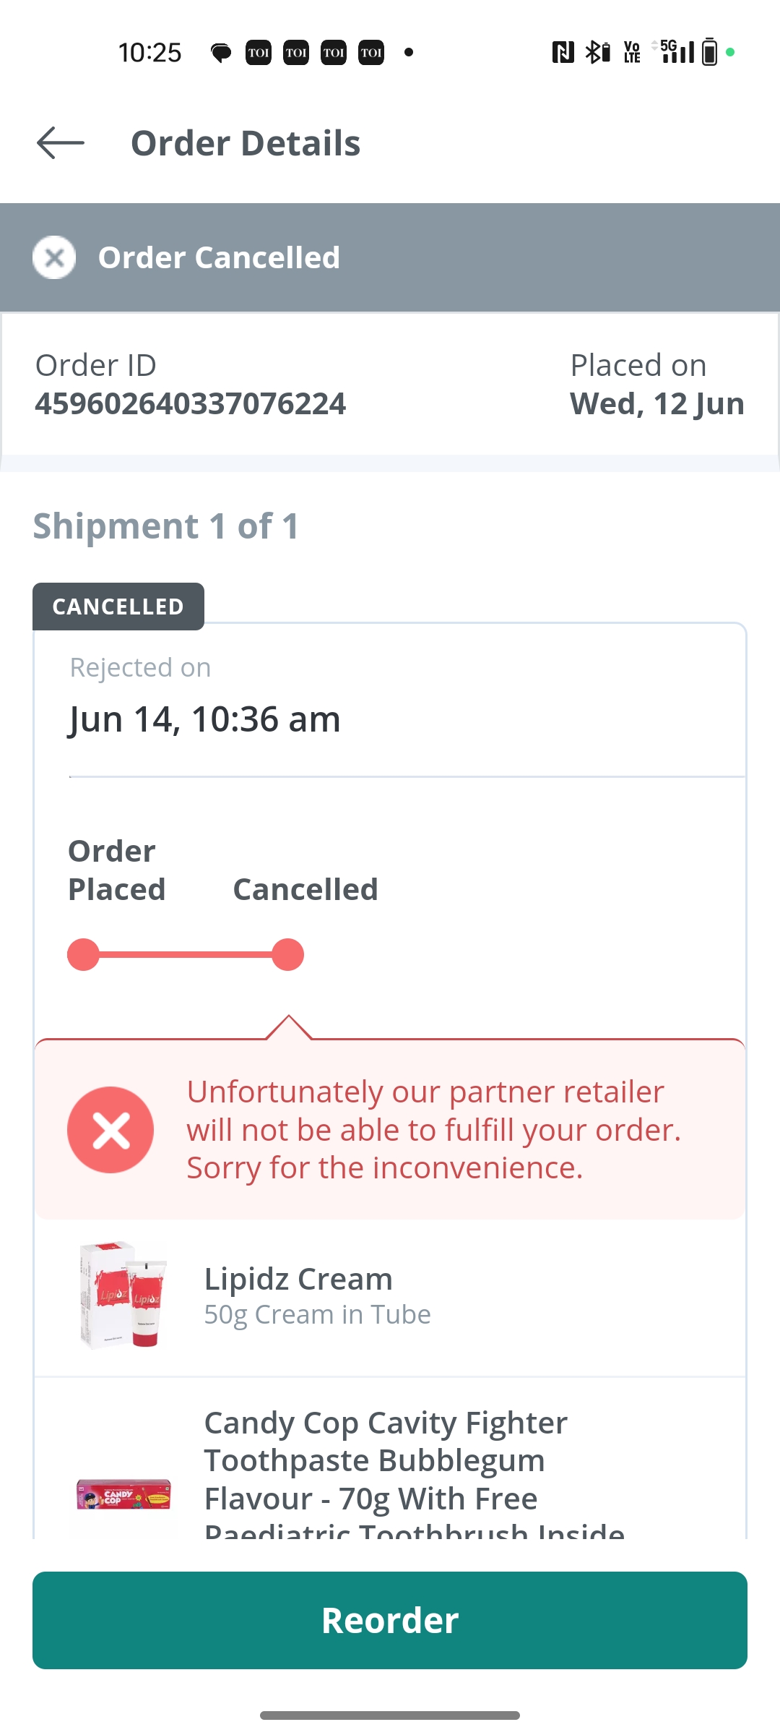Tap the Bluetooth battery status icon
This screenshot has width=780, height=1735.
click(598, 52)
